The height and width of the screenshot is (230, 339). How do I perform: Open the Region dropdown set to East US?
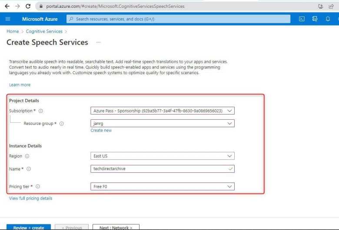pyautogui.click(x=163, y=156)
